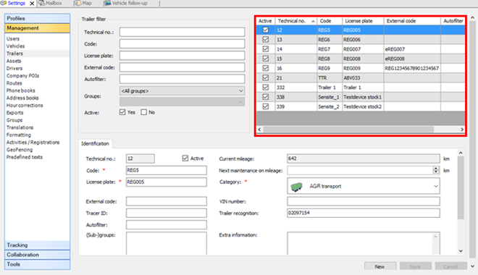478x275 pixels.
Task: Open Predefined texts entry
Action: click(x=25, y=157)
